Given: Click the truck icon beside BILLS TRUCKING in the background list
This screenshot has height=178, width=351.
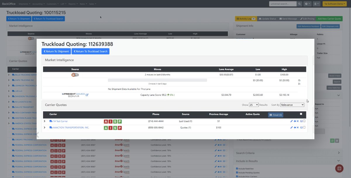Looking at the screenshot, I should tap(13, 75).
